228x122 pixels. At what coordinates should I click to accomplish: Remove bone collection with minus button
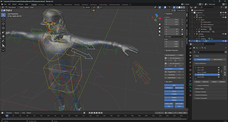(x=225, y=69)
